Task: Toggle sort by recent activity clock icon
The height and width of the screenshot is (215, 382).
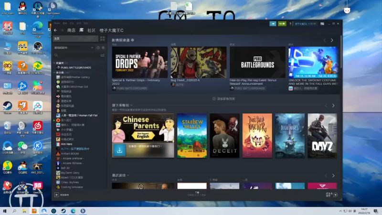Action: tap(98, 48)
